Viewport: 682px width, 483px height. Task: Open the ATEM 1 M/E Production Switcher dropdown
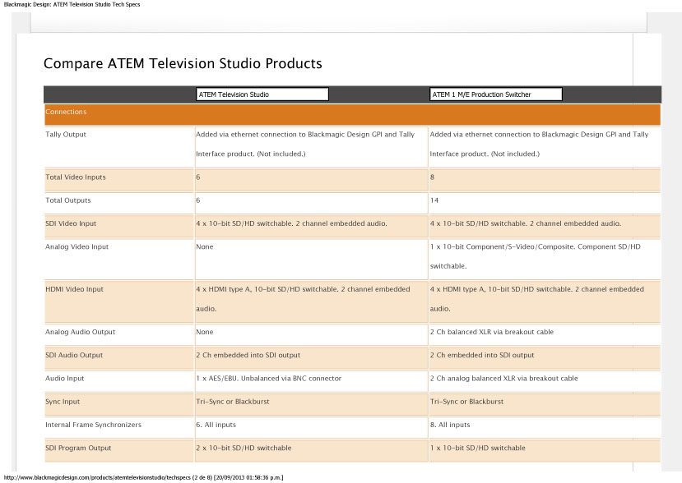point(496,94)
